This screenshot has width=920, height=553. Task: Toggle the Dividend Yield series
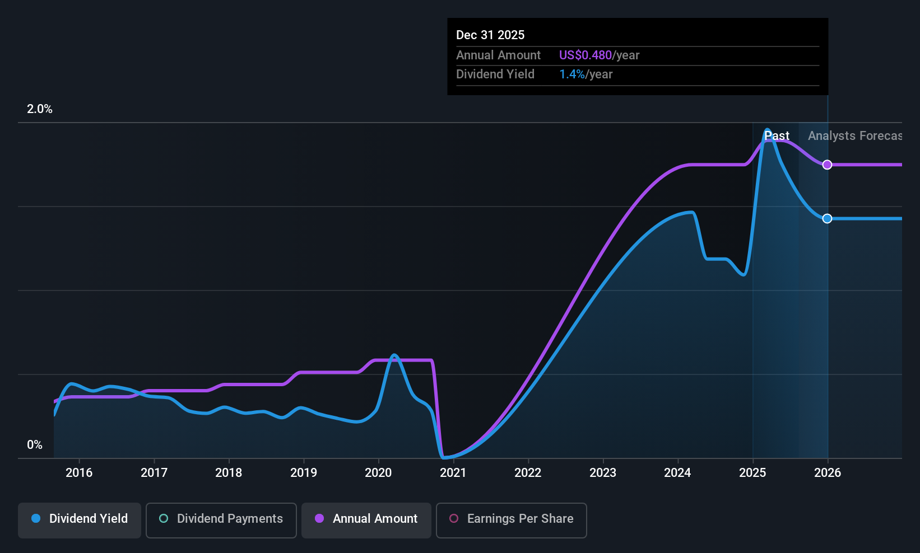point(80,521)
